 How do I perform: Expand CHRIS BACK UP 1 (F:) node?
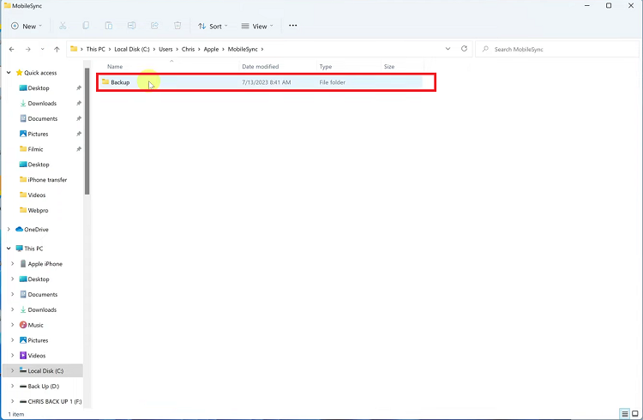tap(12, 401)
